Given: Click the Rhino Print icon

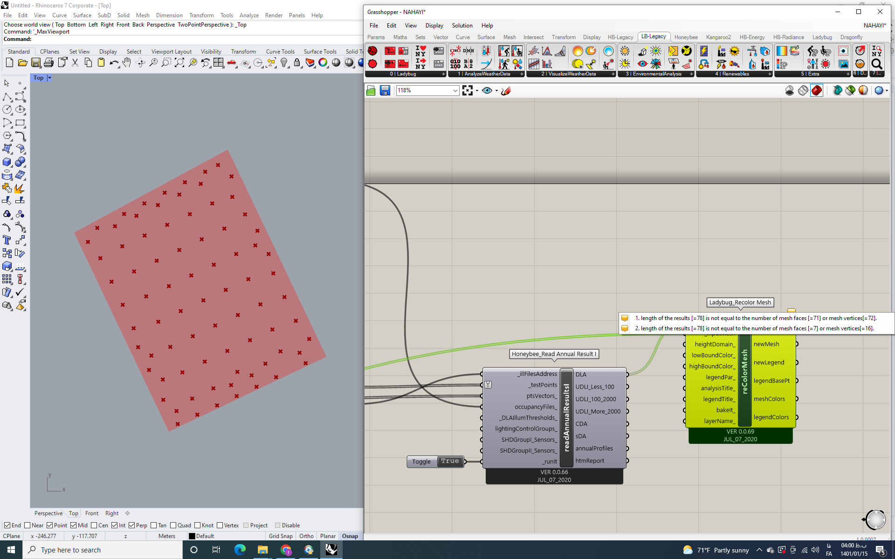Looking at the screenshot, I should click(48, 63).
